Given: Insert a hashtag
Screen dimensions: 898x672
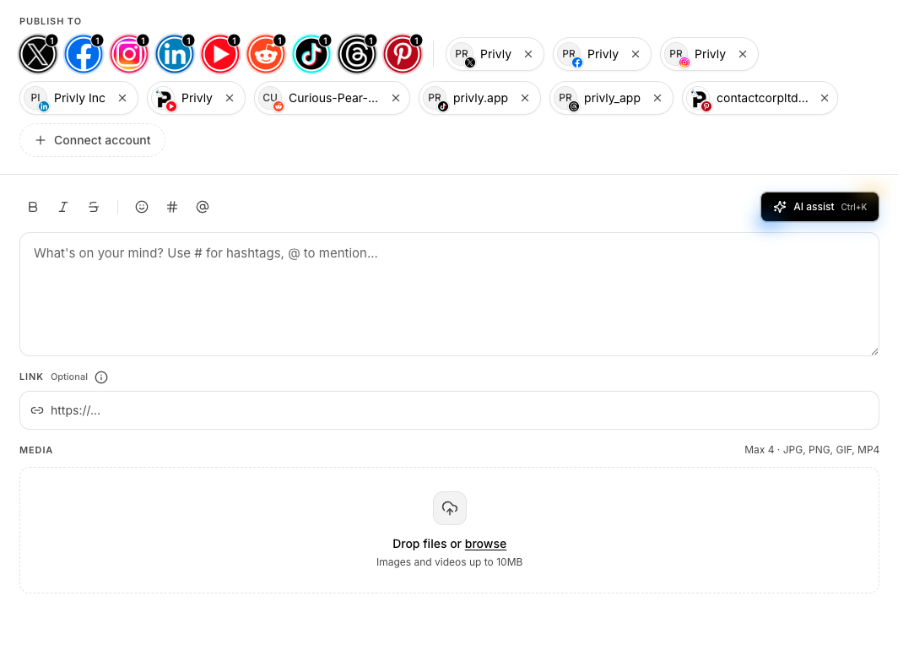Looking at the screenshot, I should (x=171, y=207).
